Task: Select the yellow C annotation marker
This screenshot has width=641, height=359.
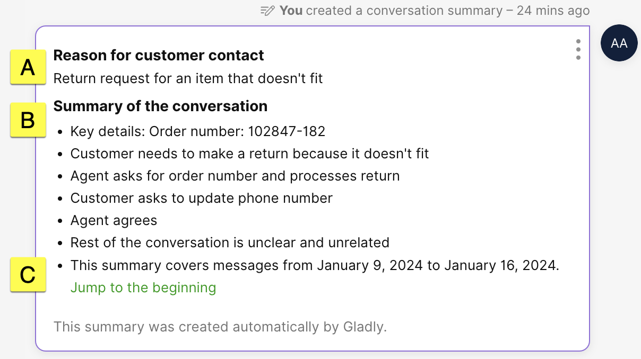Action: pyautogui.click(x=28, y=274)
